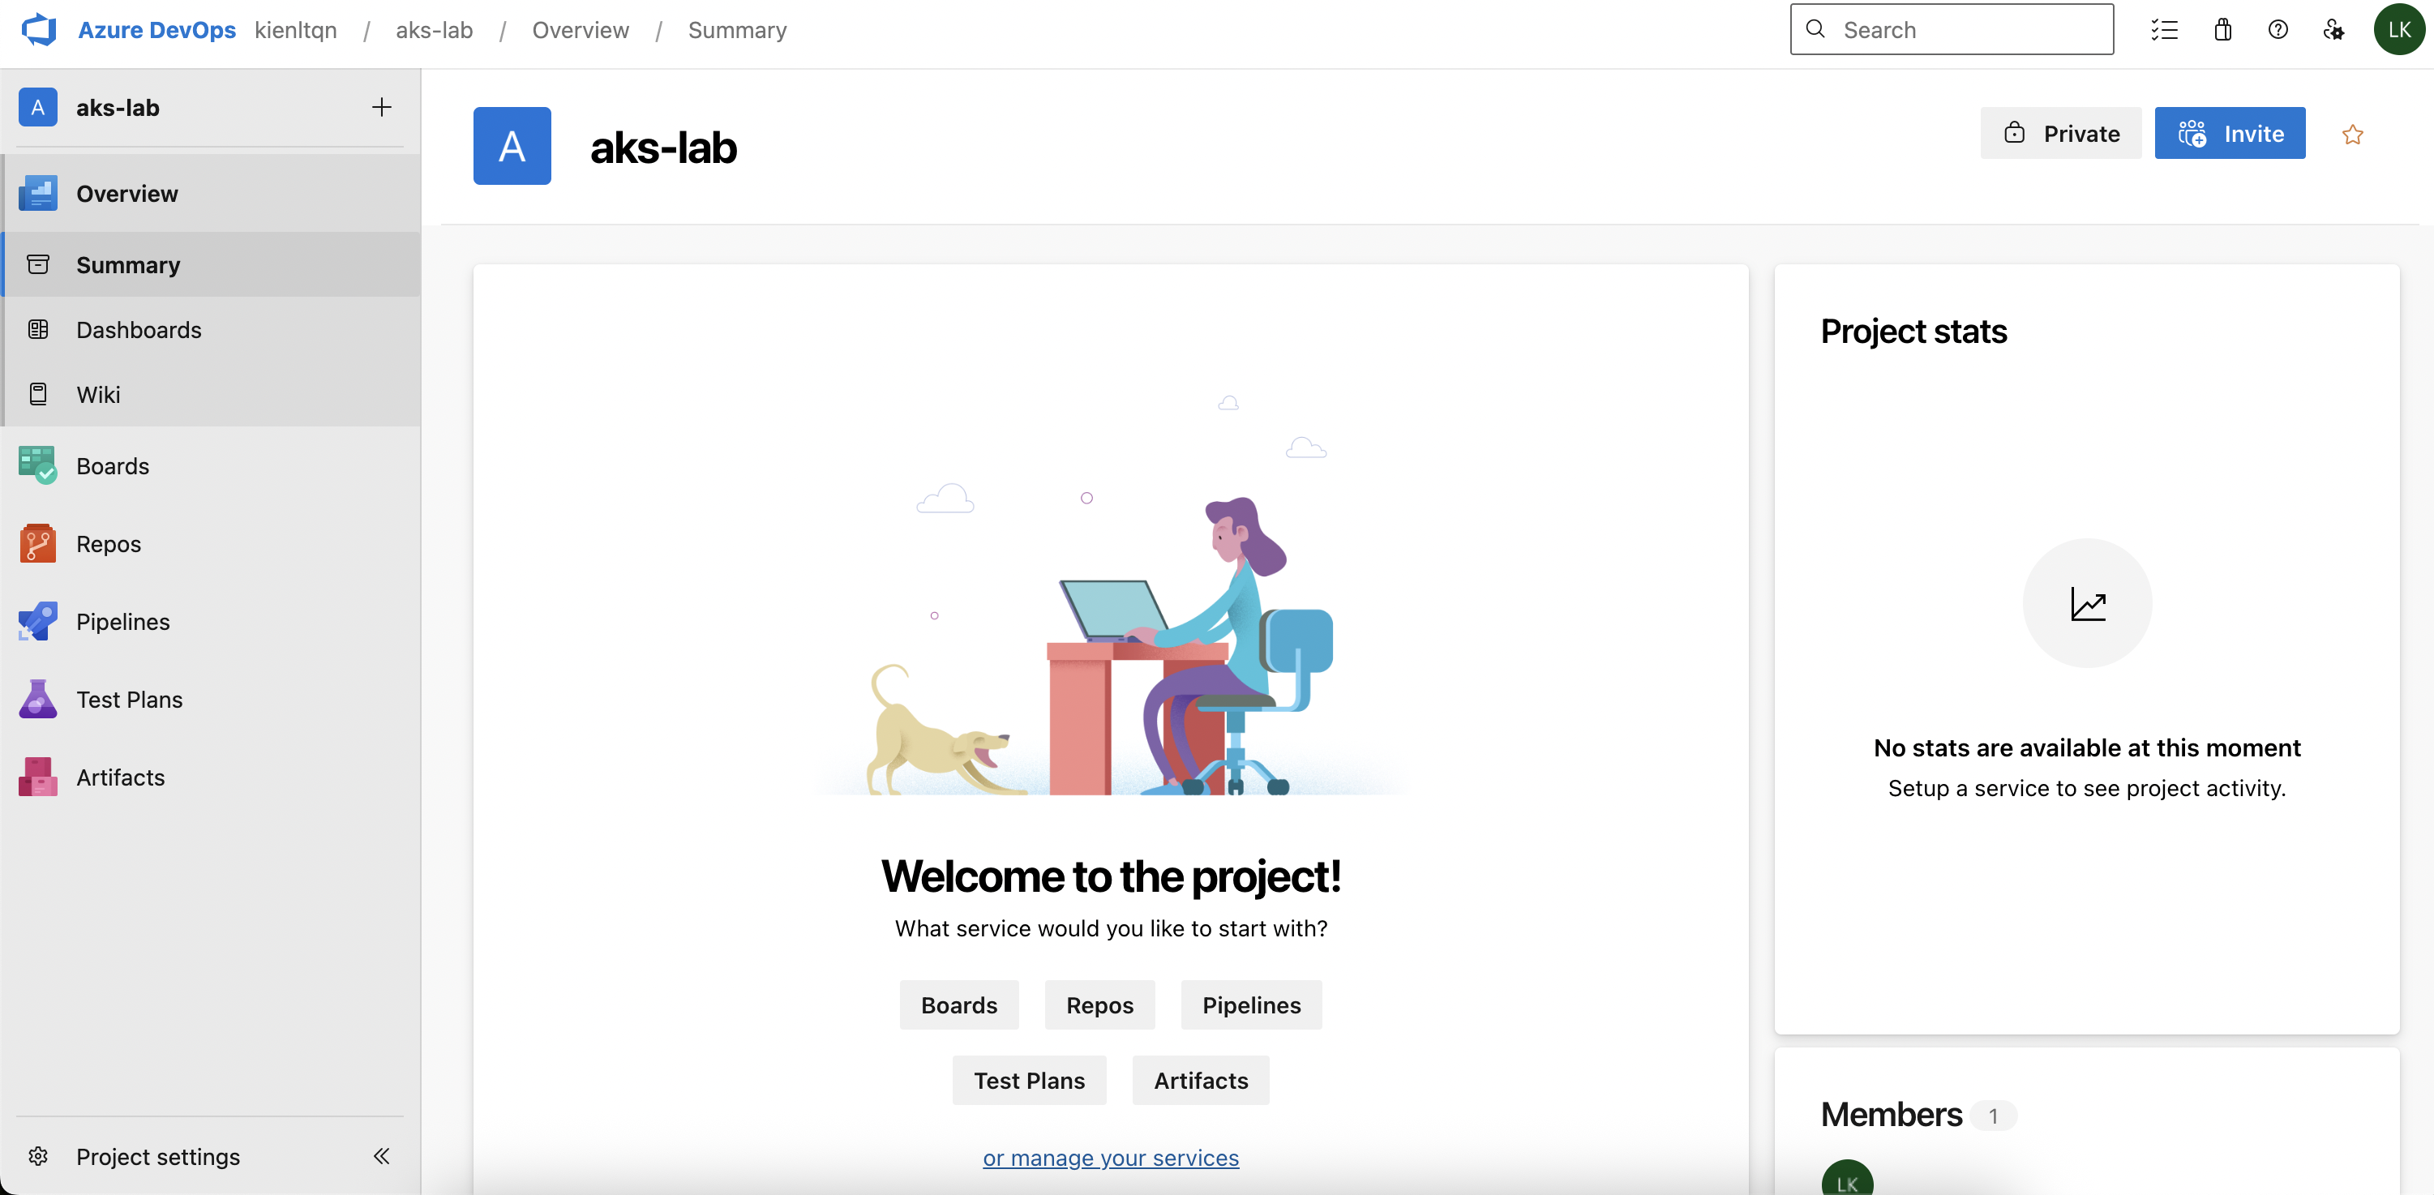
Task: Click the blue Invite button
Action: [2230, 133]
